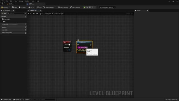Open the Tools menu

point(33,1)
